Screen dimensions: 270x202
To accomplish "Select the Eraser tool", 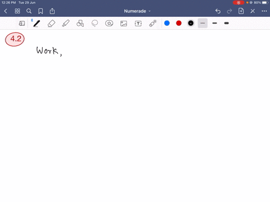I will [51, 24].
